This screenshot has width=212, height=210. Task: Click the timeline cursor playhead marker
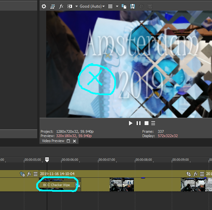pos(47,160)
